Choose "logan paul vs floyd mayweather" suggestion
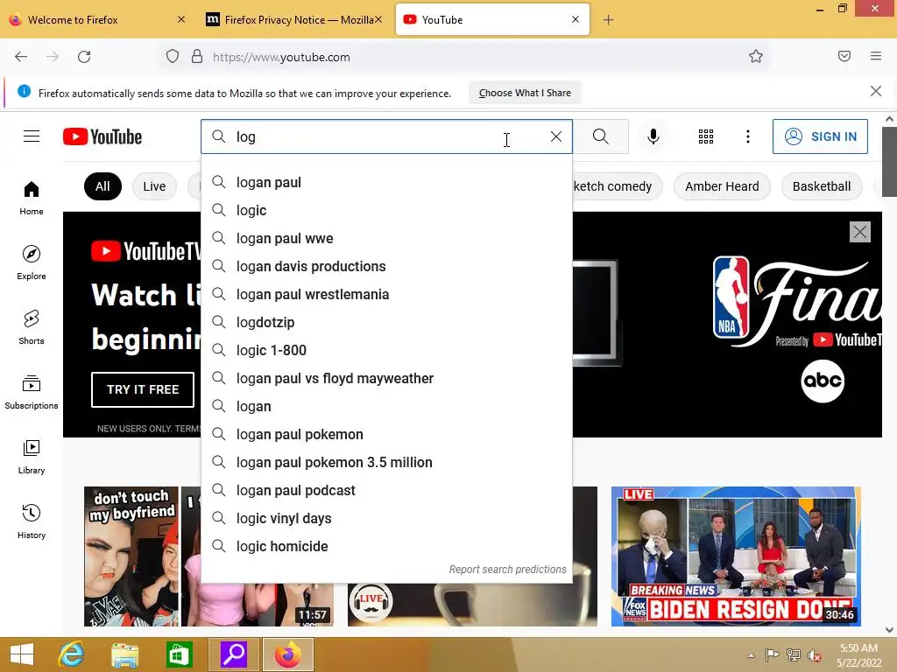The image size is (897, 672). pos(386,378)
